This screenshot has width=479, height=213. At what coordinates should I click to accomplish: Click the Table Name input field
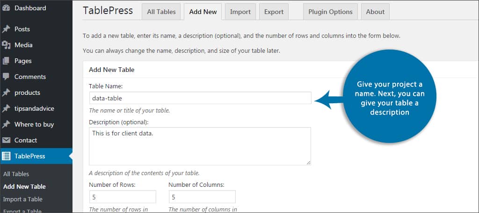pyautogui.click(x=200, y=98)
